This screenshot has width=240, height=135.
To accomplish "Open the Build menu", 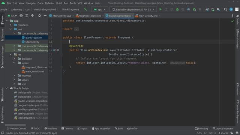I will tap(59, 3).
